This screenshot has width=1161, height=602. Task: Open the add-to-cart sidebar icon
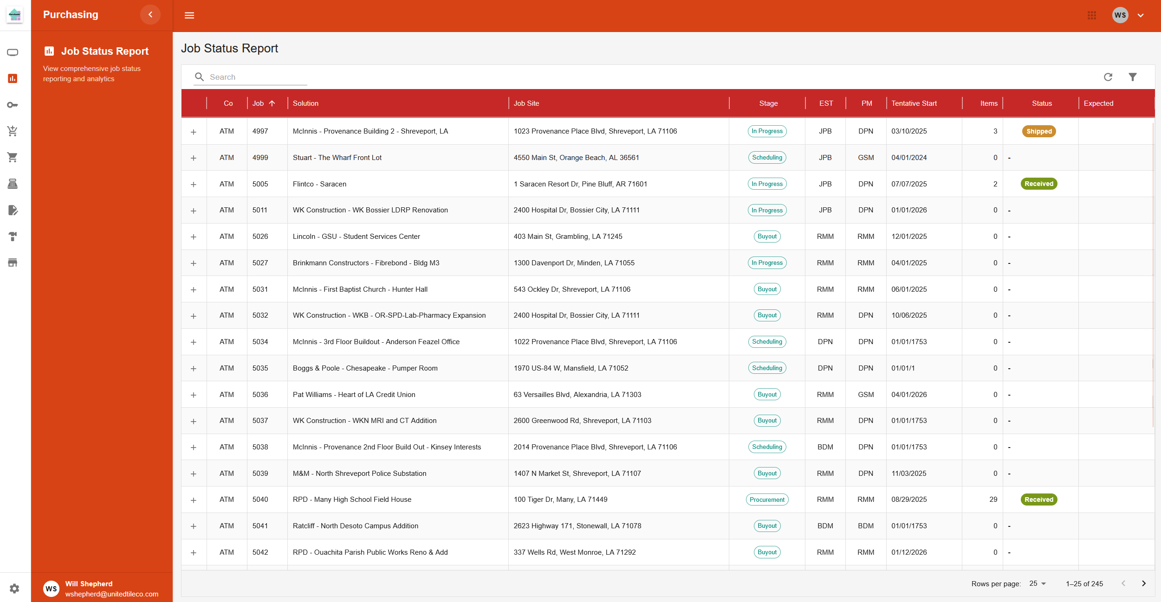tap(13, 131)
